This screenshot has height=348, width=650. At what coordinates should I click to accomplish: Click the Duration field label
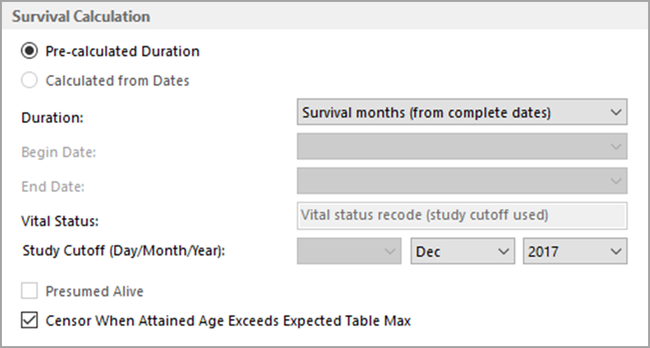coord(53,118)
